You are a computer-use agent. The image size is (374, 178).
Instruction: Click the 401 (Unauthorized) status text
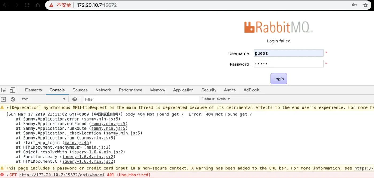pyautogui.click(x=128, y=175)
